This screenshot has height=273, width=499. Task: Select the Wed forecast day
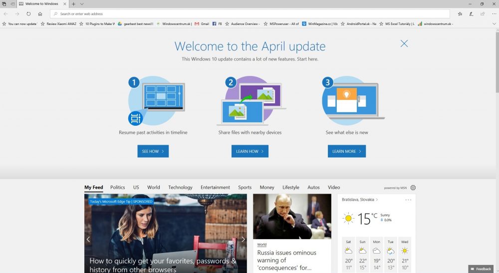405,256
